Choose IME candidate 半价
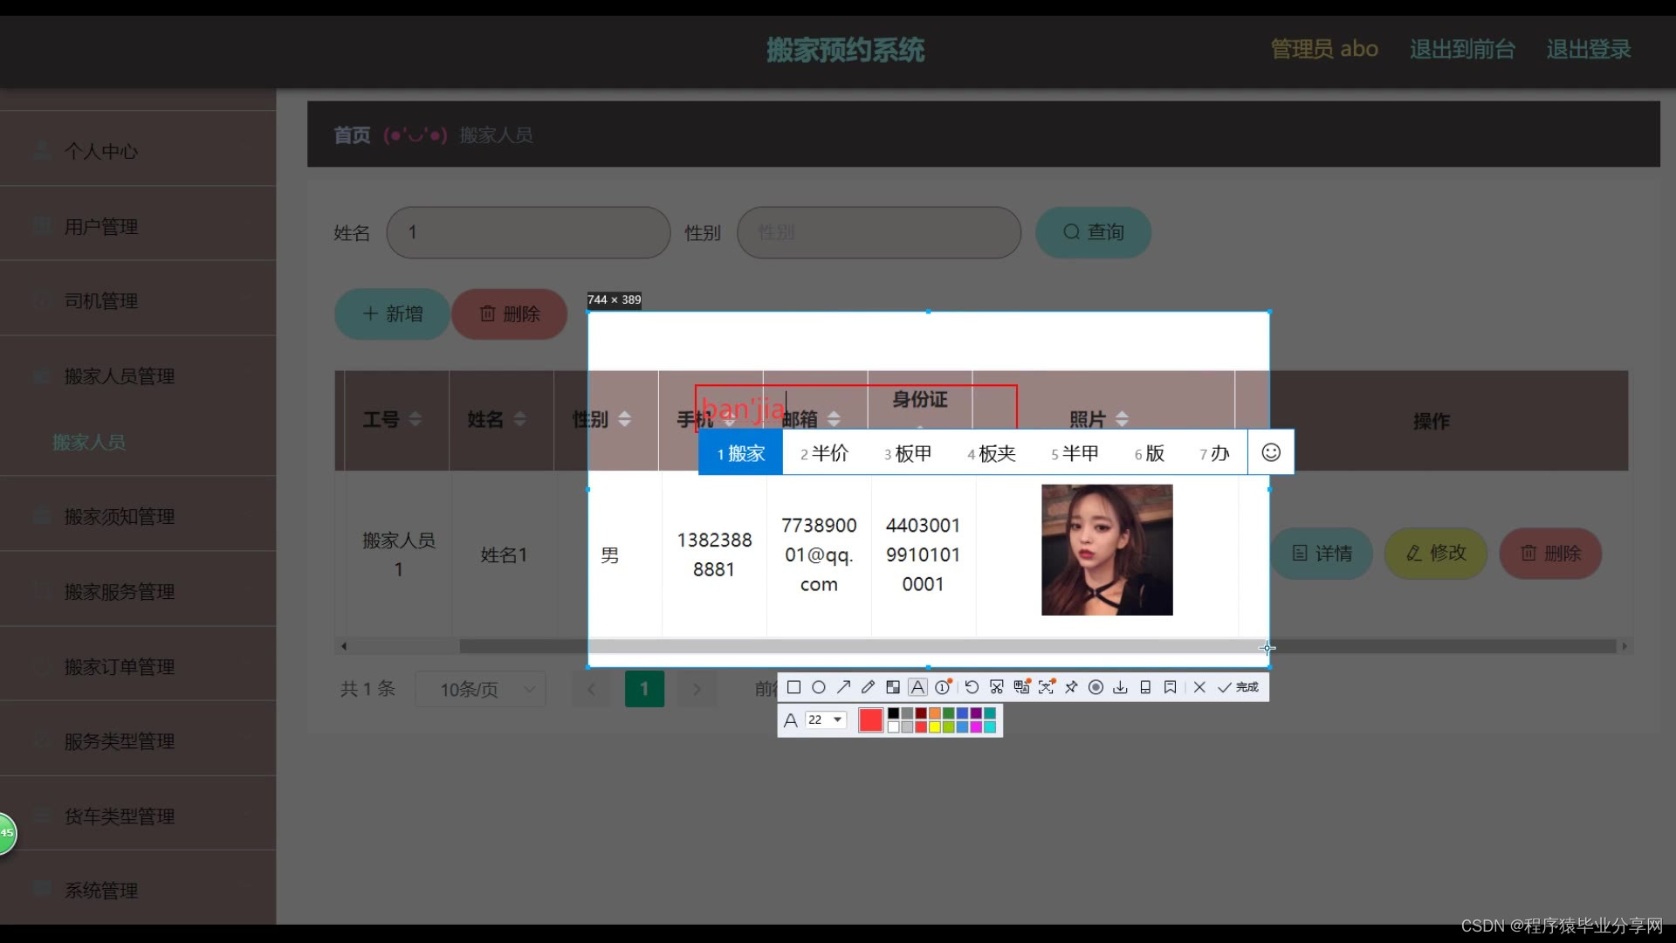Viewport: 1676px width, 943px height. click(824, 453)
